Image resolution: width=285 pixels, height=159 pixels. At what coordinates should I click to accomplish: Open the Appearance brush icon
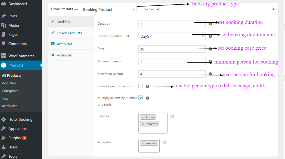tap(3, 129)
